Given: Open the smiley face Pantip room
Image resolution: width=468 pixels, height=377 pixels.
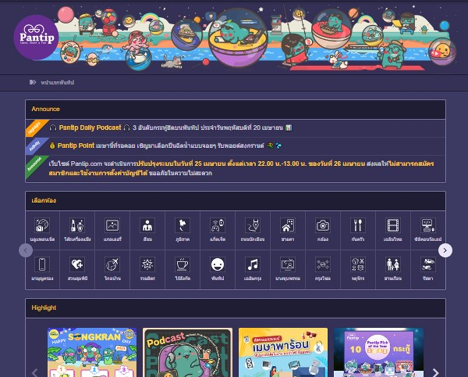Looking at the screenshot, I should click(218, 264).
